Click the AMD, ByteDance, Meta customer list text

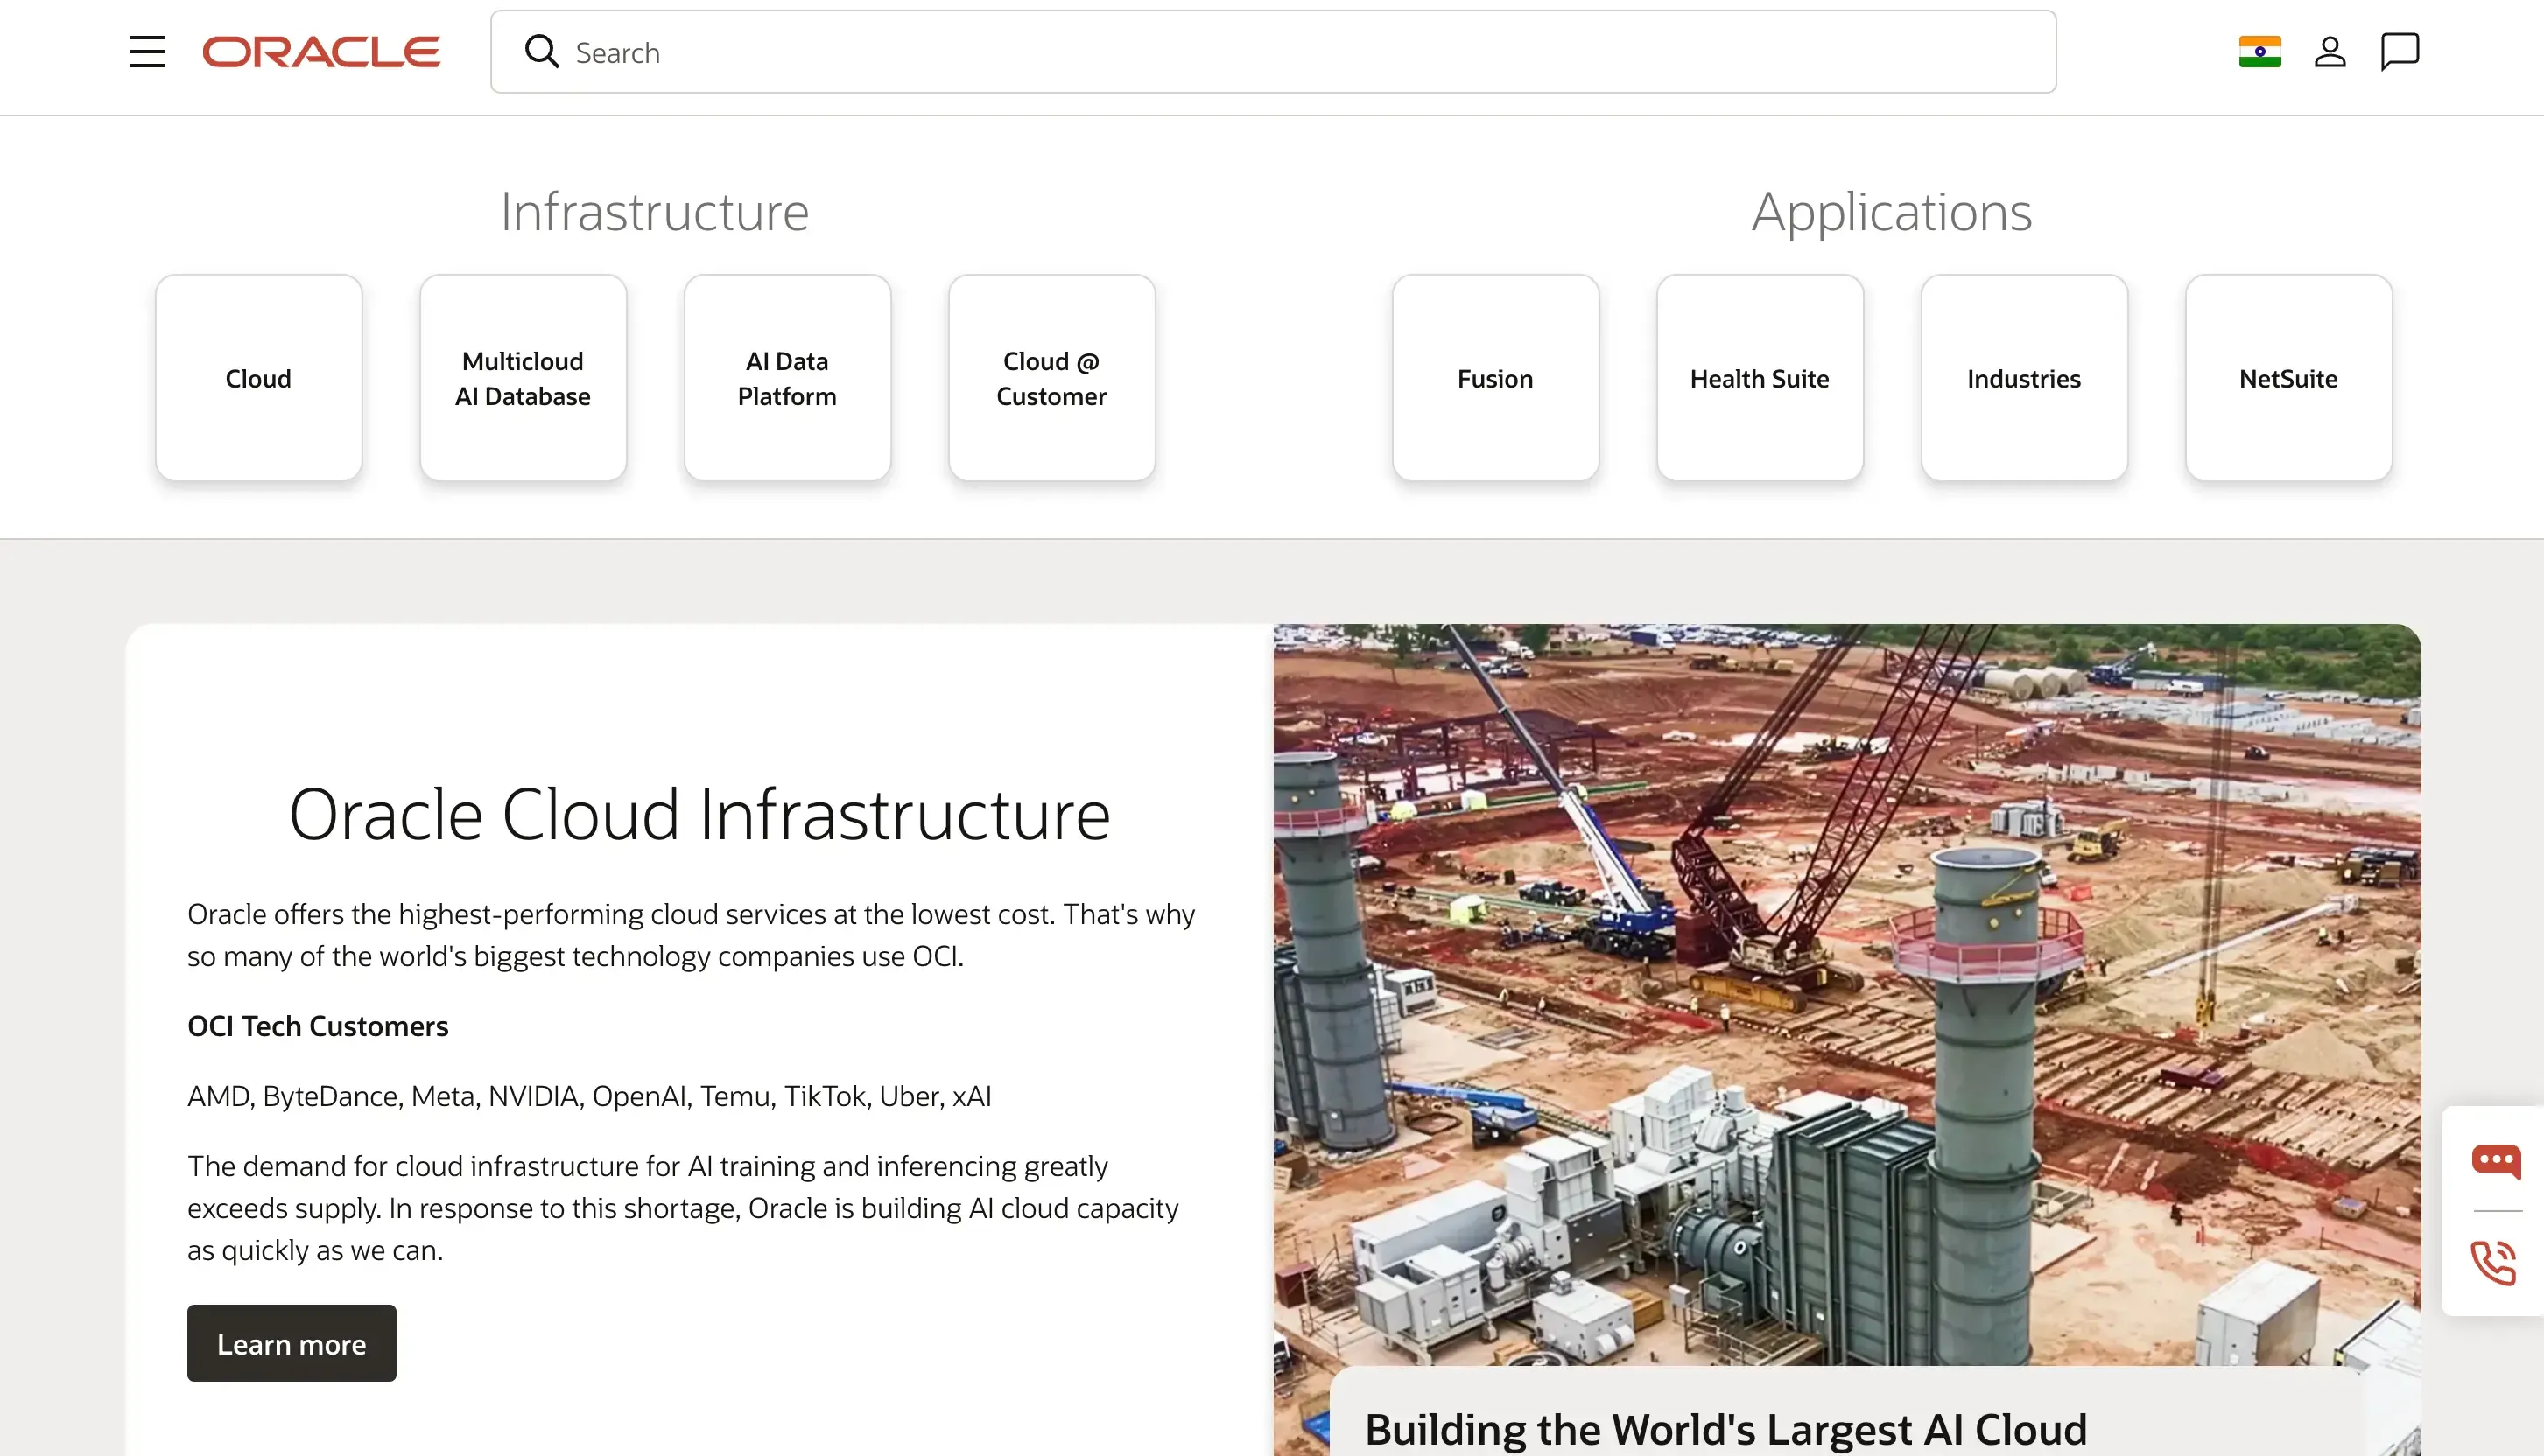click(589, 1096)
